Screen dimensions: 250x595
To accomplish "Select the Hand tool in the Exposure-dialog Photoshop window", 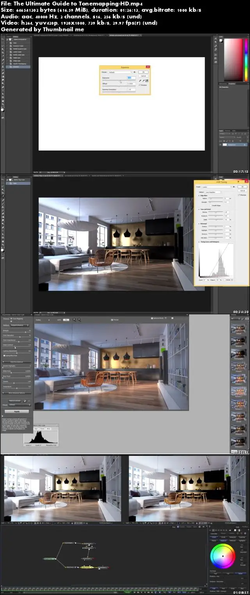I will click(3, 101).
